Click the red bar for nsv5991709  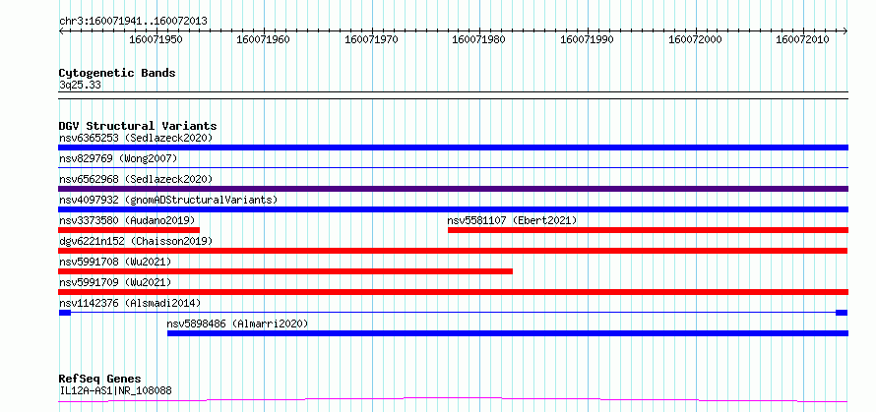453,292
